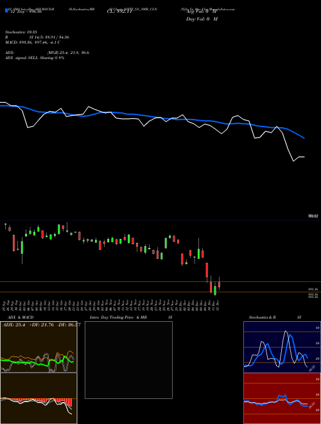Click the ADX: 25.4 +DY -DY header
The image size is (321, 424).
coord(41,324)
